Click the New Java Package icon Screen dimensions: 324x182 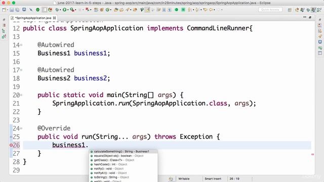coord(102,10)
